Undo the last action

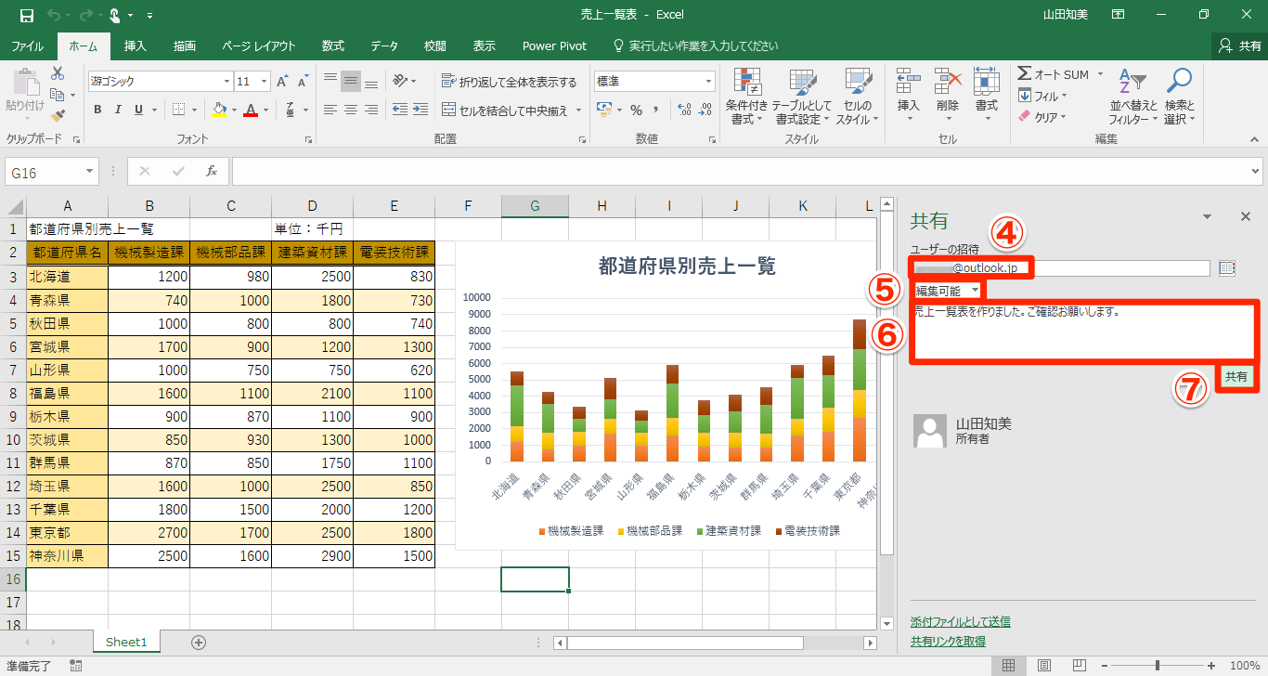(53, 15)
